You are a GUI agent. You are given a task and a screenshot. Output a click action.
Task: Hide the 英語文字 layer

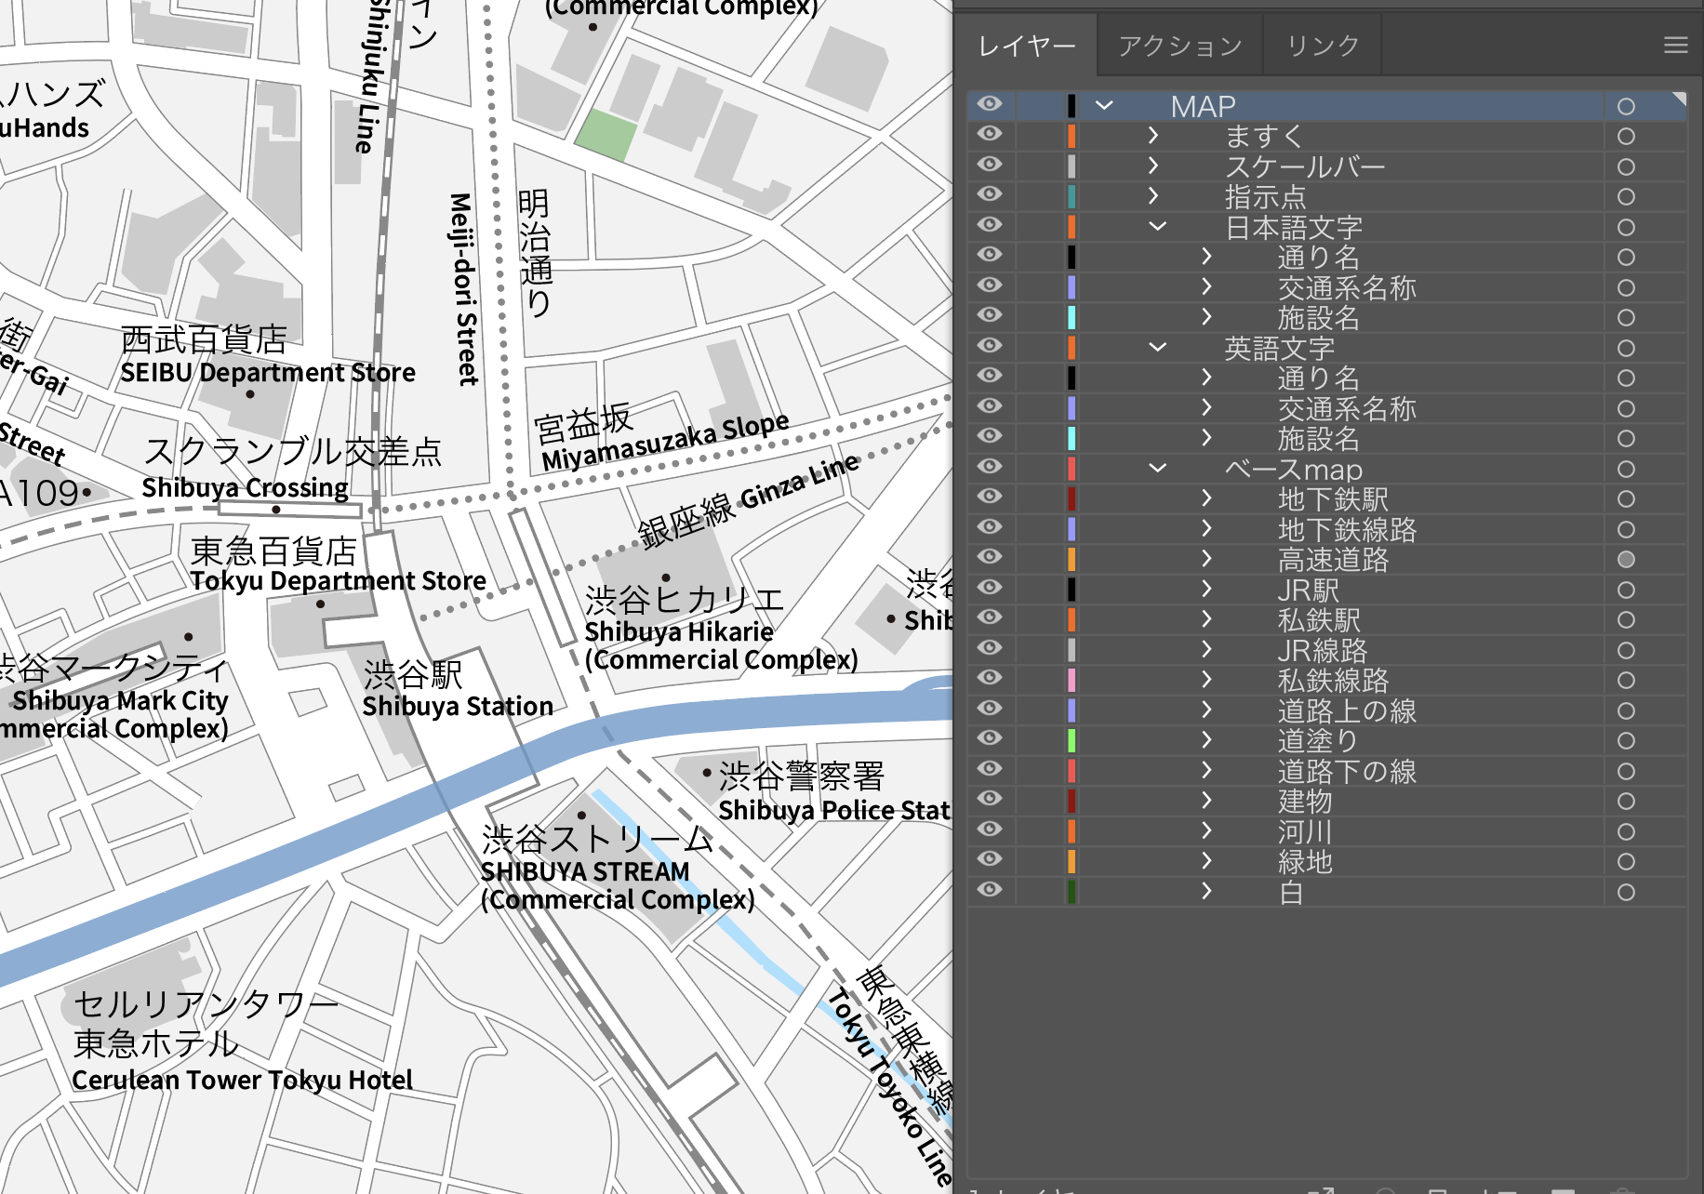[x=990, y=346]
